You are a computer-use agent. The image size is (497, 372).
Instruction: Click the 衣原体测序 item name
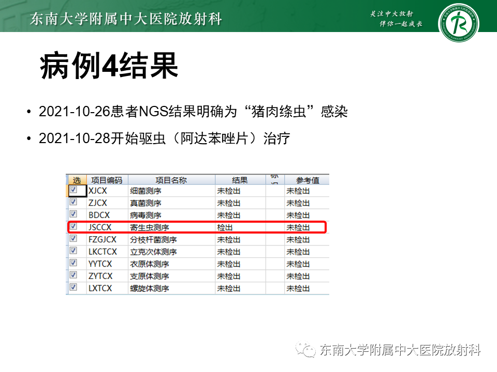click(x=149, y=264)
